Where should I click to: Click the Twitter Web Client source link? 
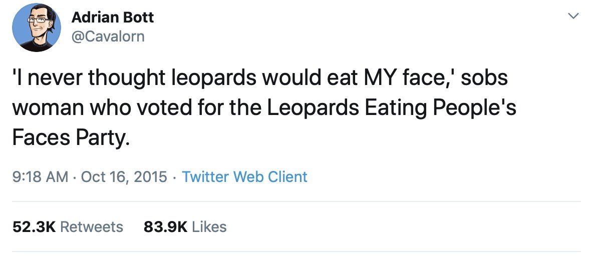(244, 176)
